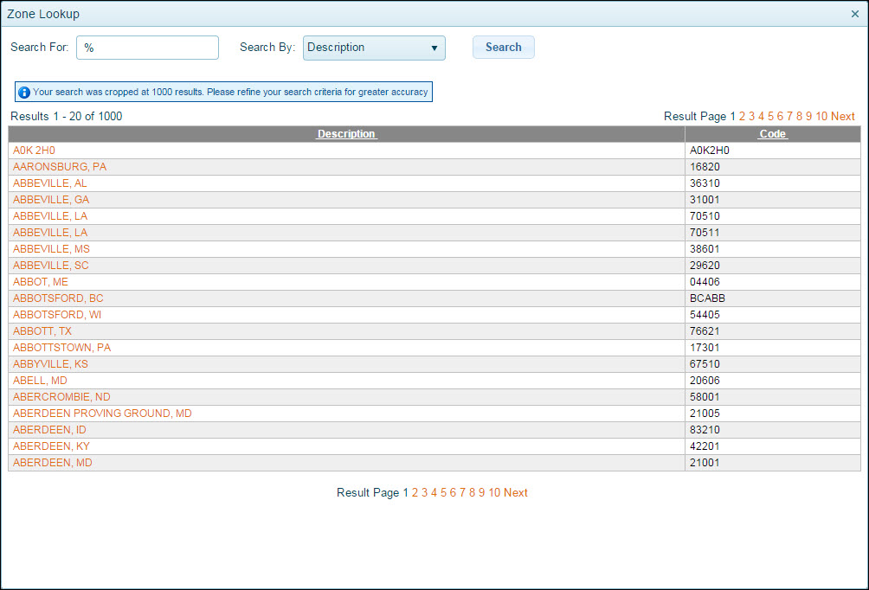Click Next in the top pagination

click(x=843, y=116)
